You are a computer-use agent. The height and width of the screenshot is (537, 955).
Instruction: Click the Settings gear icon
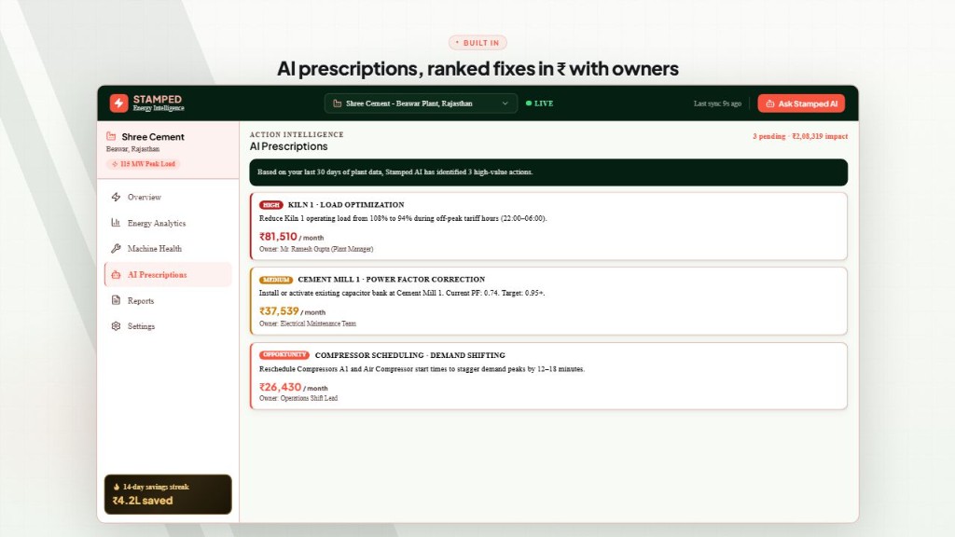coord(116,326)
